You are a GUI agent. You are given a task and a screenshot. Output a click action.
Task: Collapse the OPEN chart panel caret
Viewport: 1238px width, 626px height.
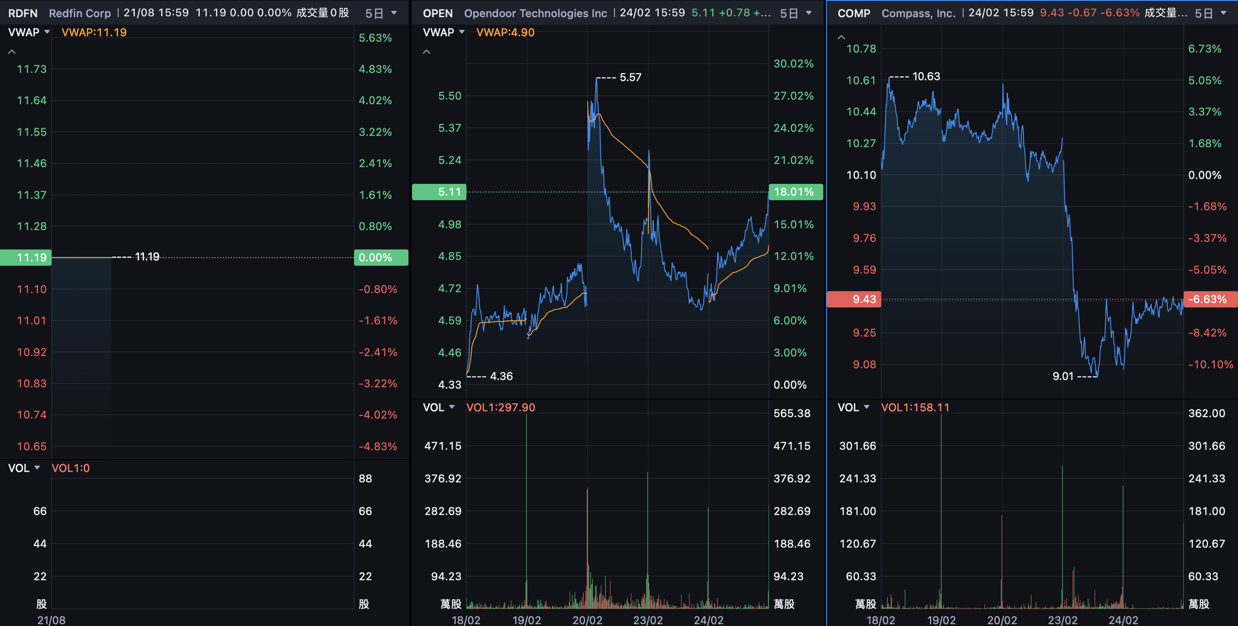point(426,52)
